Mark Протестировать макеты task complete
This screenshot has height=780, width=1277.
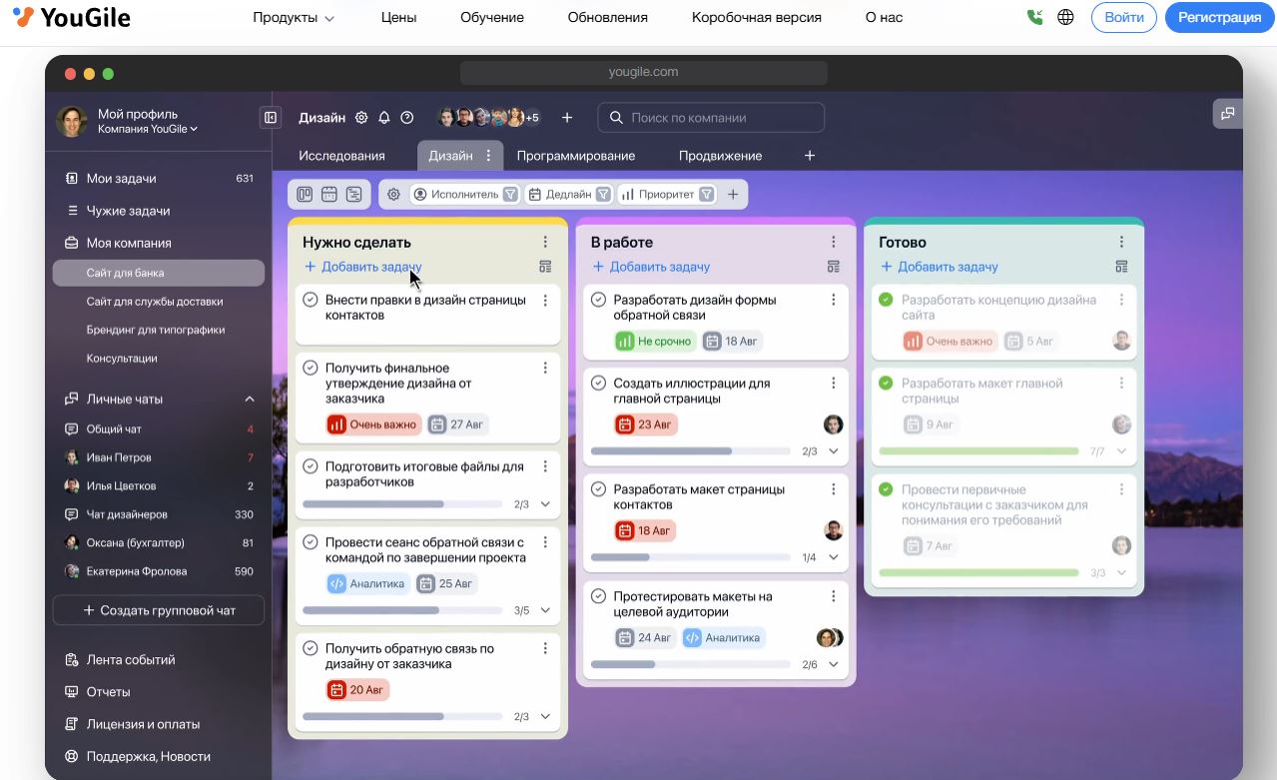click(599, 596)
